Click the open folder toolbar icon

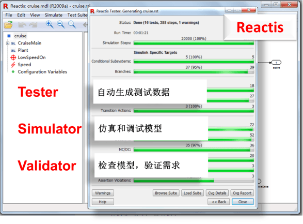tap(8, 25)
